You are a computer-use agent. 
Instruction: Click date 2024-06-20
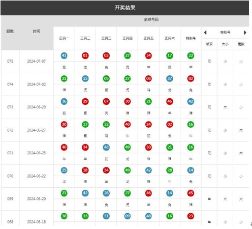tap(37, 198)
